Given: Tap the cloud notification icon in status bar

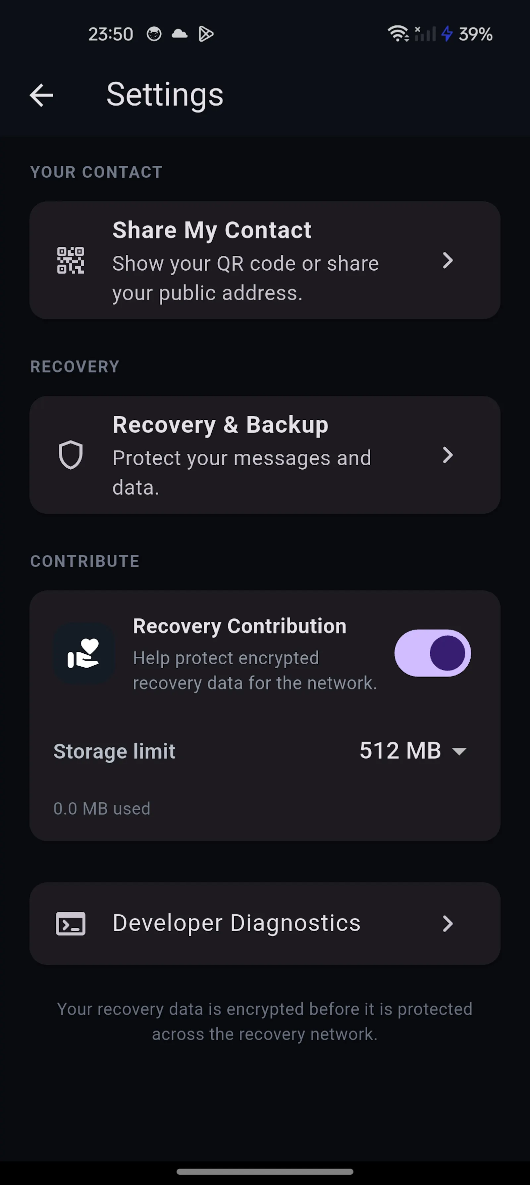Looking at the screenshot, I should tap(180, 33).
